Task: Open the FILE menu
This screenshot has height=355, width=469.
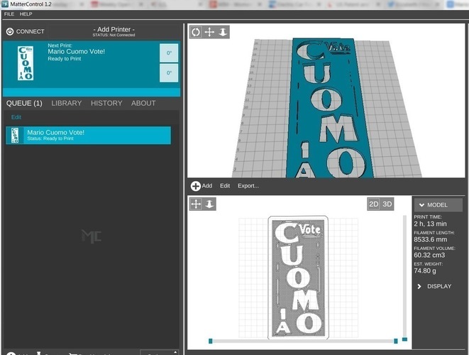Action: click(x=9, y=14)
